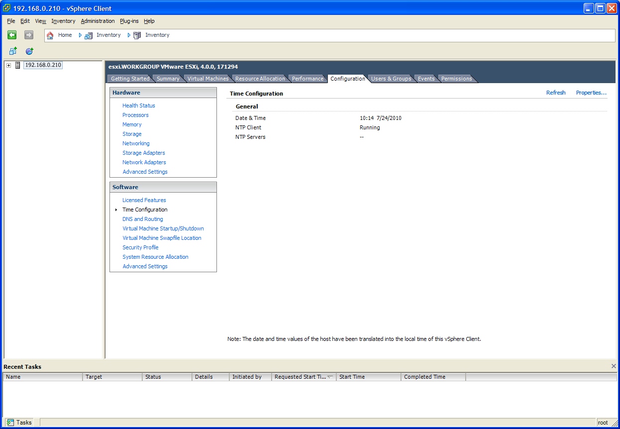Open the Administration menu
Image resolution: width=620 pixels, height=429 pixels.
coord(98,21)
